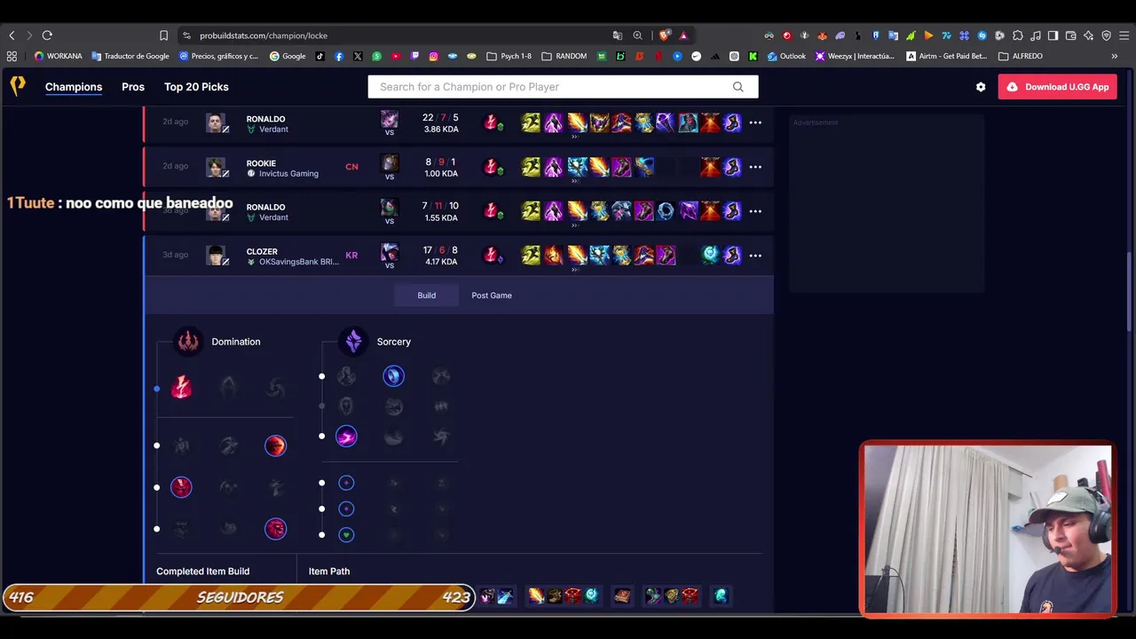Click the first purple stat shard
Image resolution: width=1136 pixels, height=639 pixels.
coord(346,483)
